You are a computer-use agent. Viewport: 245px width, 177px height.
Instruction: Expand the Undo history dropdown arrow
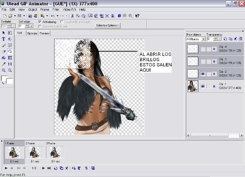57,16
